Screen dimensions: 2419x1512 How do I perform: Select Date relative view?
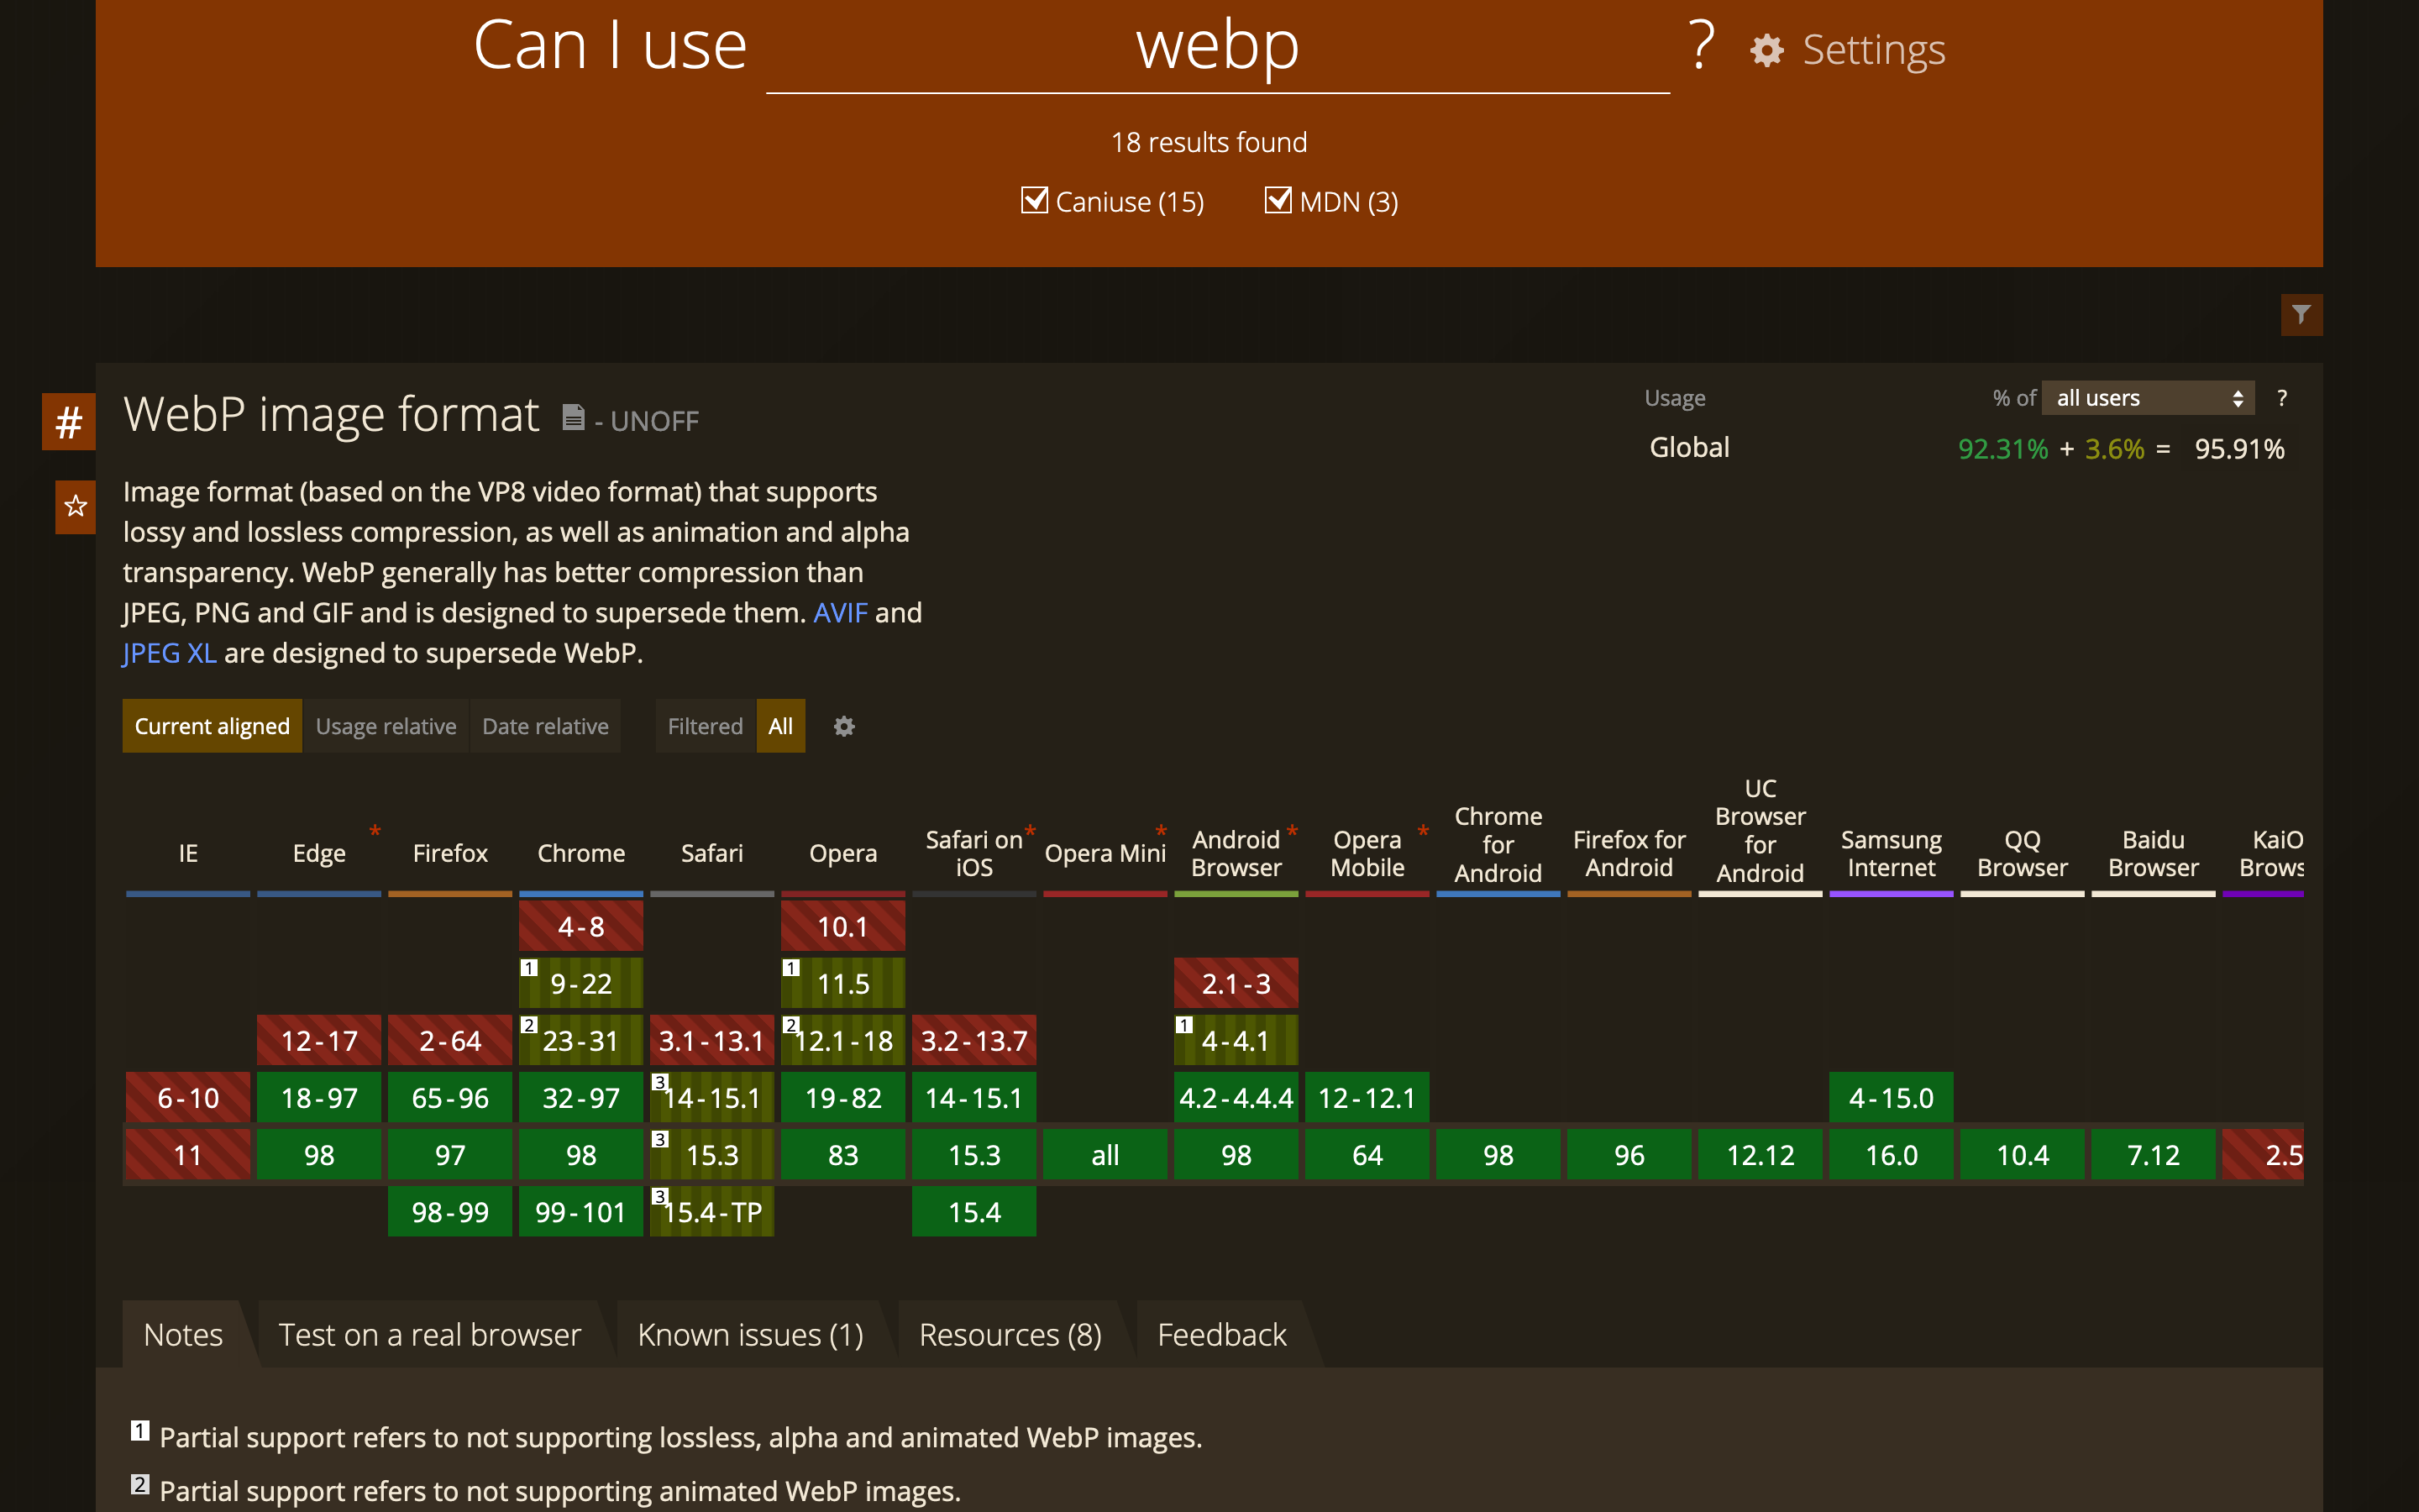(x=545, y=726)
